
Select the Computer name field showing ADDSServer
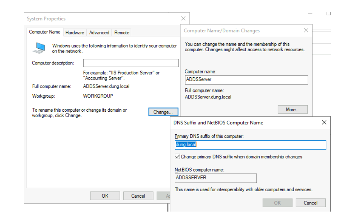(246, 80)
